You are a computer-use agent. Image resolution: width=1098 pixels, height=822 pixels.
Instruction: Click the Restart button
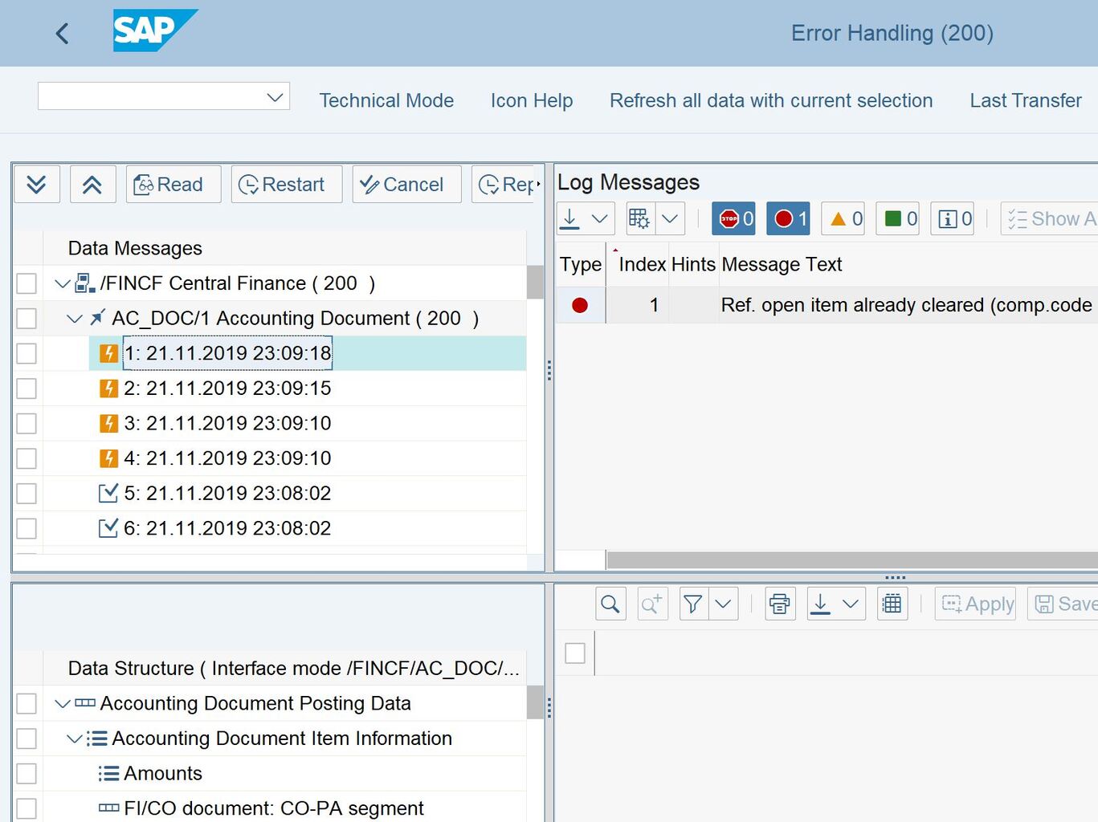click(x=287, y=185)
